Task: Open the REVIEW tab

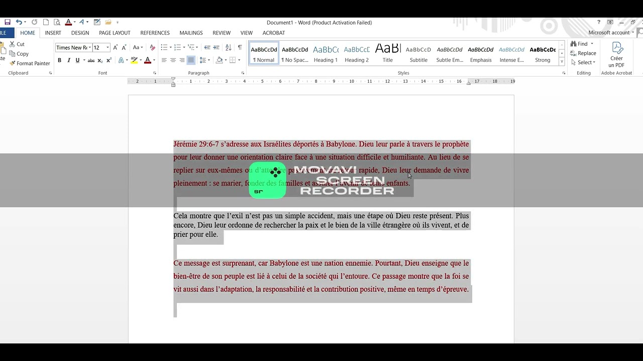Action: click(222, 33)
